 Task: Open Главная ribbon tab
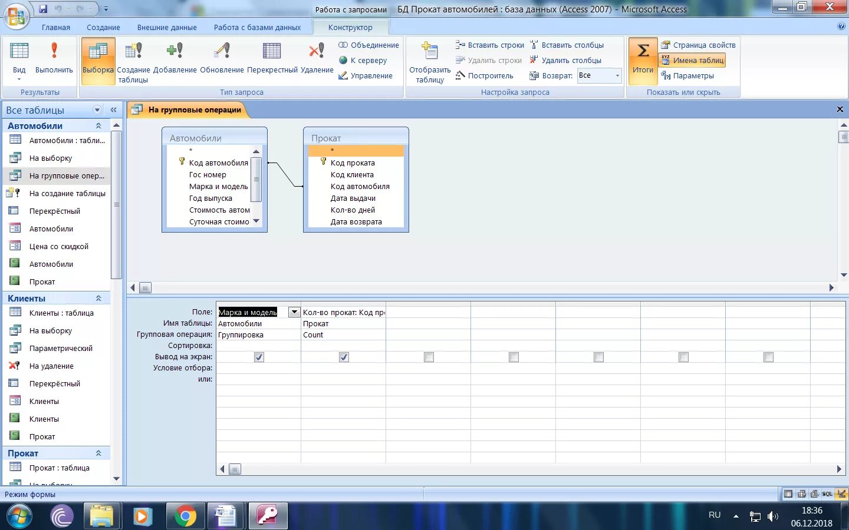[x=56, y=27]
